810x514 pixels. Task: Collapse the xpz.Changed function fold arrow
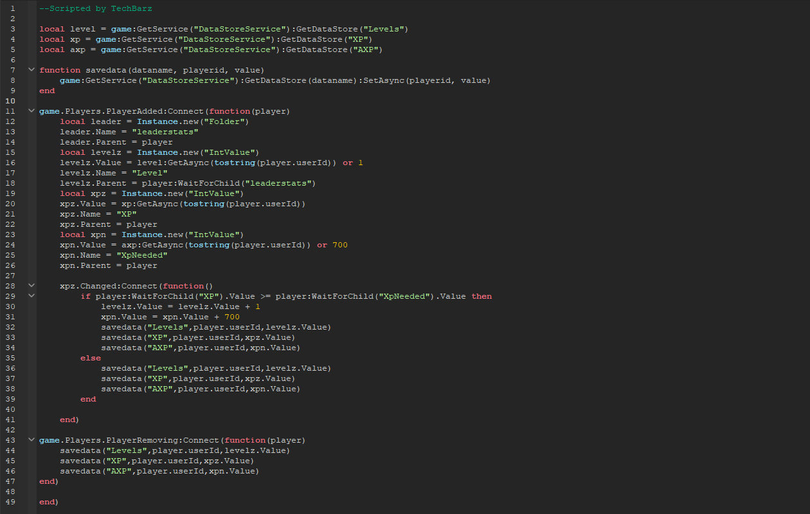pyautogui.click(x=31, y=286)
